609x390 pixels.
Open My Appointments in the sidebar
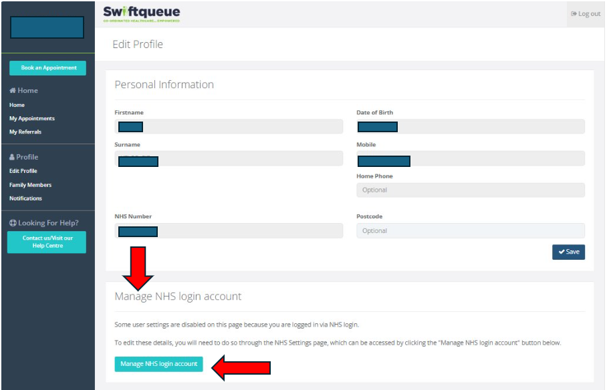click(32, 118)
